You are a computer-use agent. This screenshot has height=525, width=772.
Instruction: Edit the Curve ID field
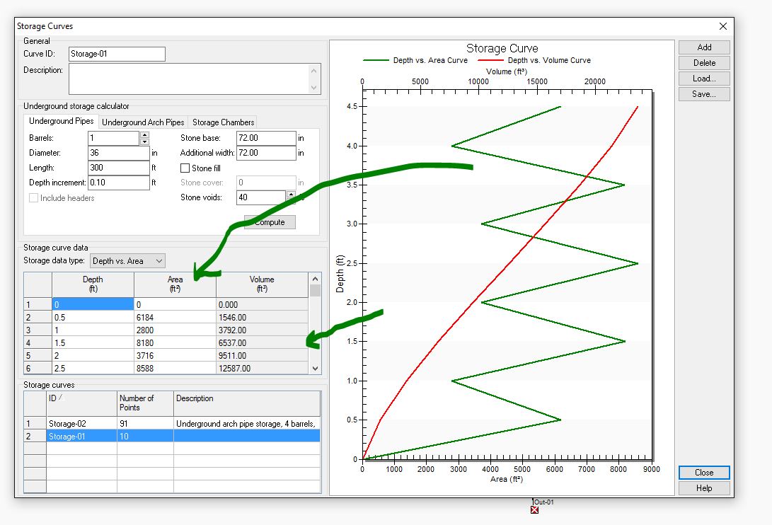[x=117, y=54]
